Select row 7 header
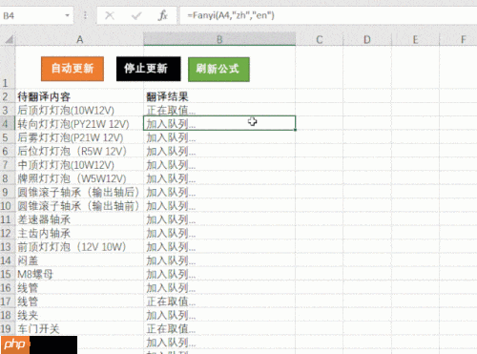Viewport: 477px width, 354px height. tap(8, 164)
